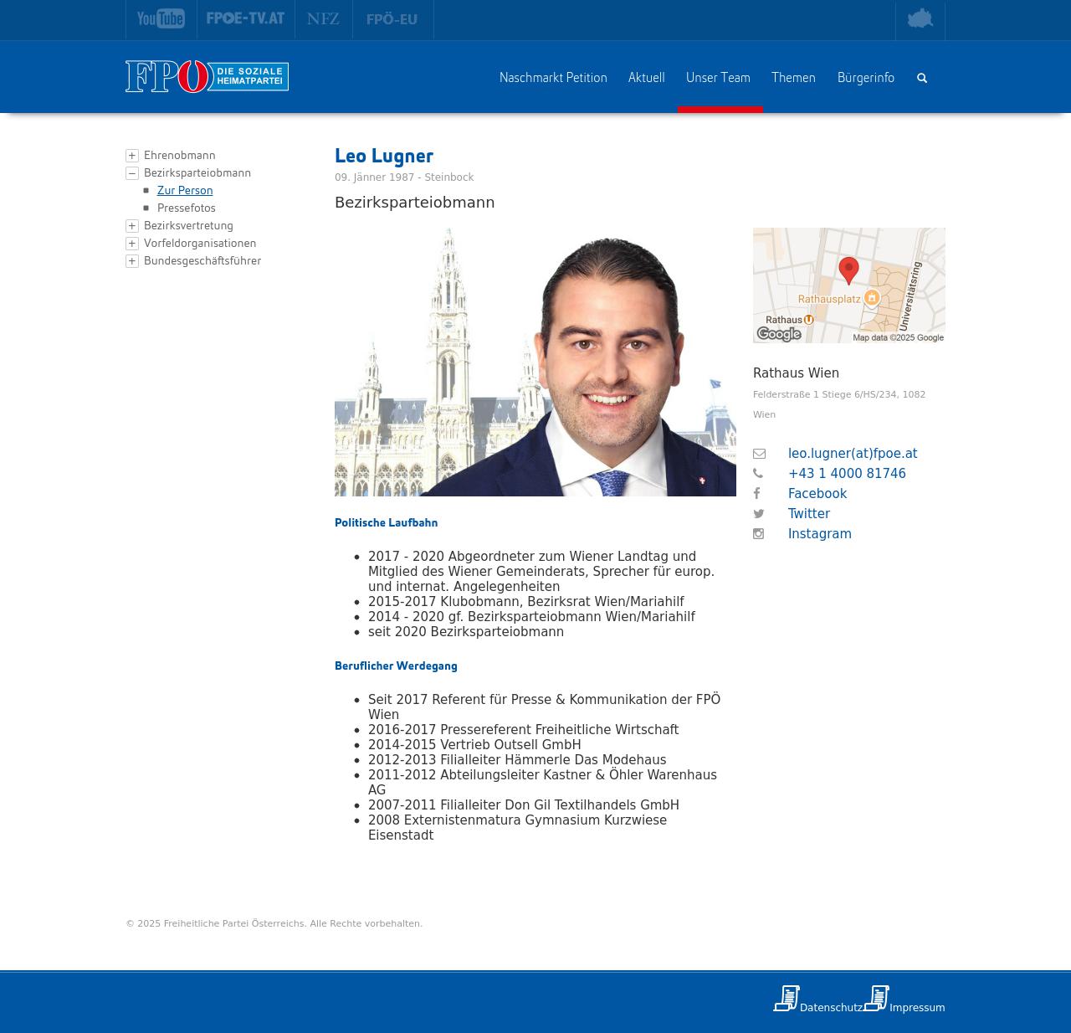Expand the Vorfeldorganisationen tree node

tap(132, 244)
